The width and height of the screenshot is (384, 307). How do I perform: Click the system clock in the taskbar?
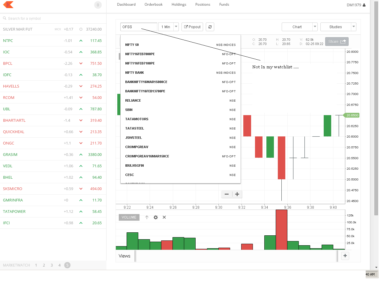[370, 274]
